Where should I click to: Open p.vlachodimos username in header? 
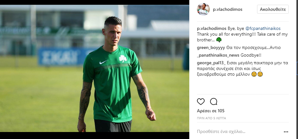click(227, 10)
